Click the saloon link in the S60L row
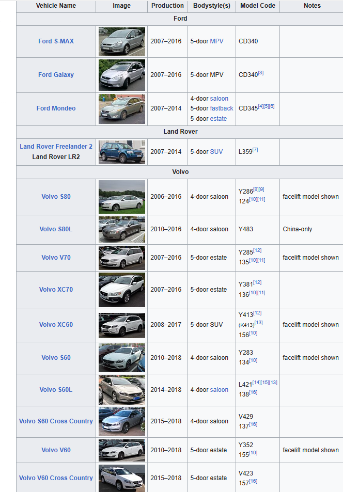Viewport: 343px width, 492px height. pos(219,390)
